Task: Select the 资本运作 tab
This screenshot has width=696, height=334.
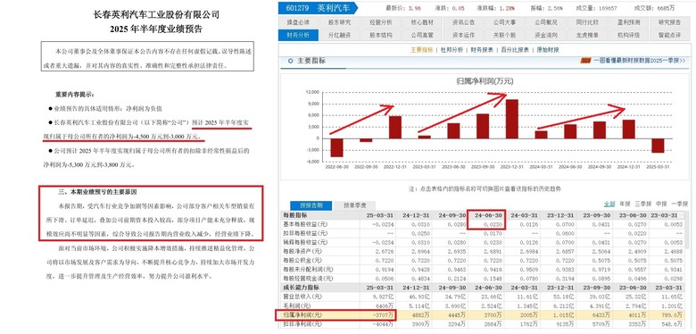Action: click(x=463, y=35)
